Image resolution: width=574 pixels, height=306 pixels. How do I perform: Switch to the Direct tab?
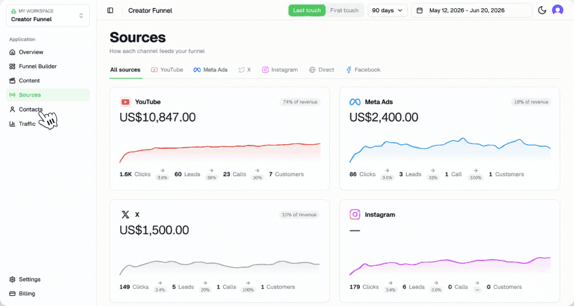(x=322, y=70)
